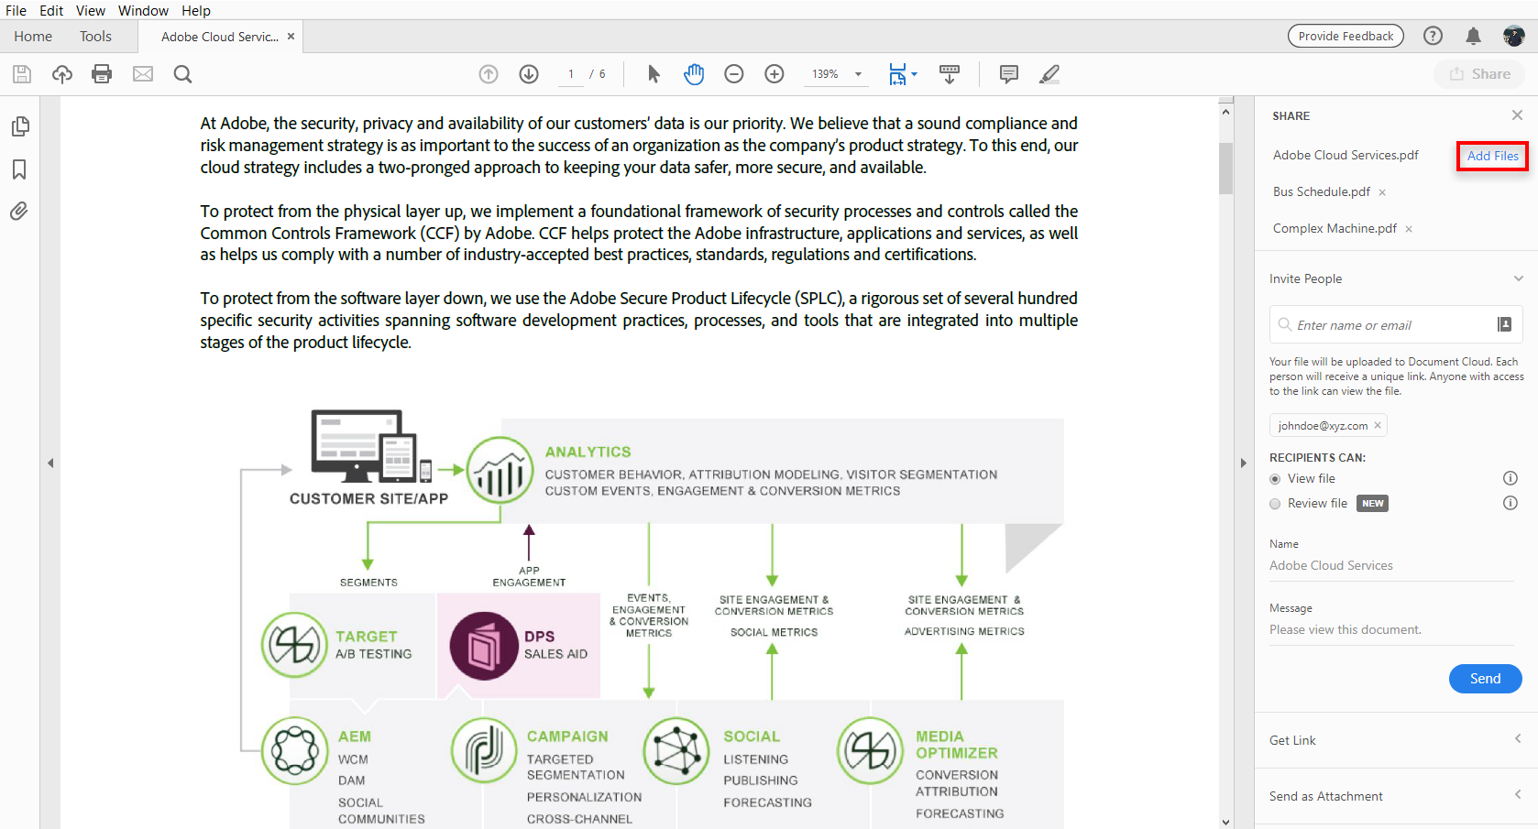Click the Message text field
1538x829 pixels.
[1391, 630]
